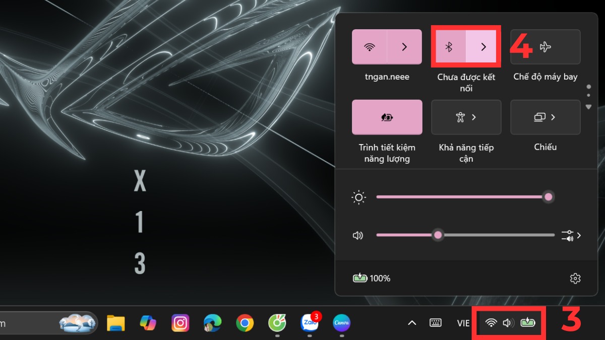Switch input language VIE
605x340 pixels.
[463, 323]
